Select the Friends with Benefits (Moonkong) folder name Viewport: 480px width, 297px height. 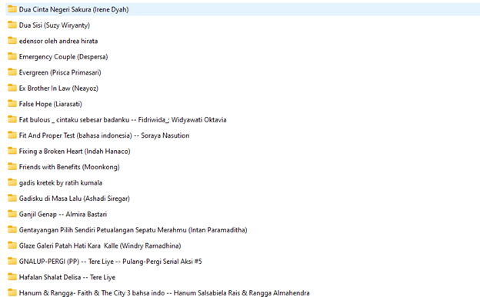coord(69,167)
